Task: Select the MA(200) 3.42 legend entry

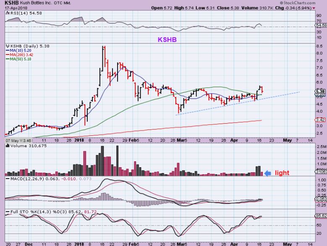Action: click(x=19, y=55)
